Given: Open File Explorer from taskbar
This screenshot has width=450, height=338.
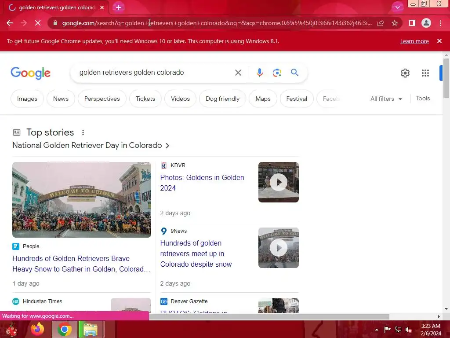Looking at the screenshot, I should click(91, 329).
